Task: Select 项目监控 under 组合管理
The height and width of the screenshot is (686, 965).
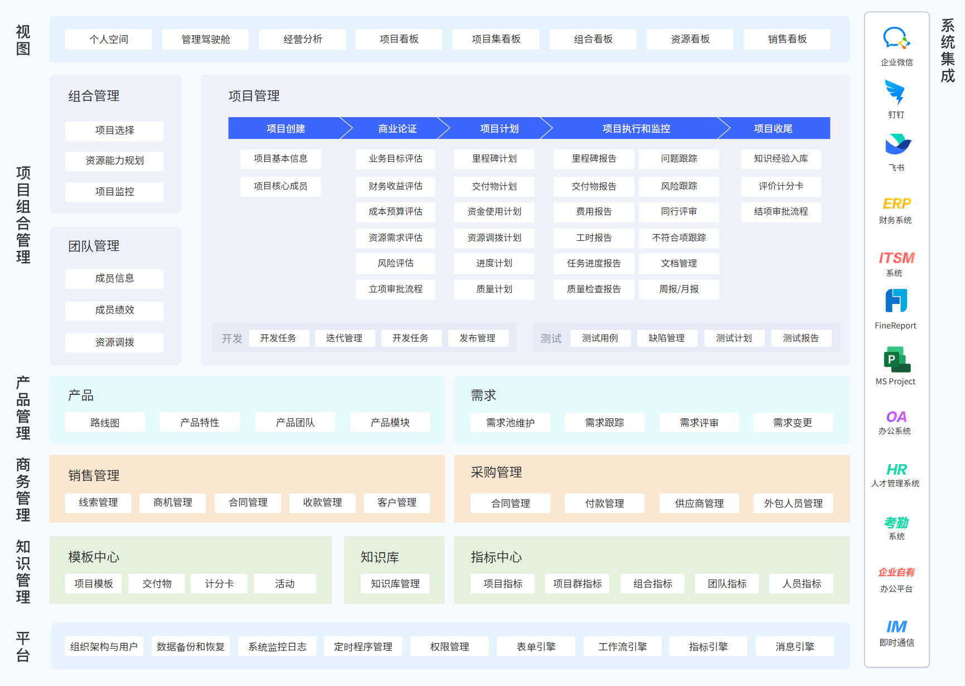Action: [x=114, y=192]
